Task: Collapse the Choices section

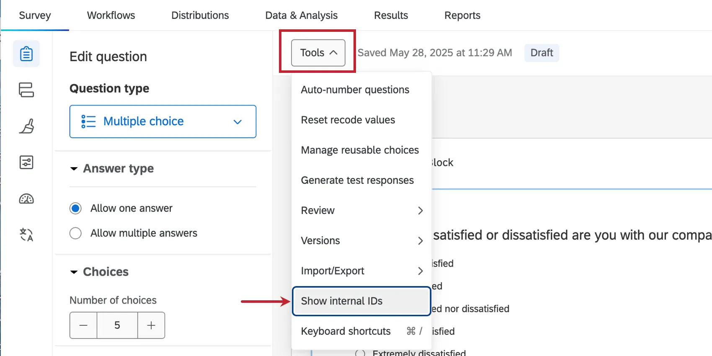Action: (74, 272)
